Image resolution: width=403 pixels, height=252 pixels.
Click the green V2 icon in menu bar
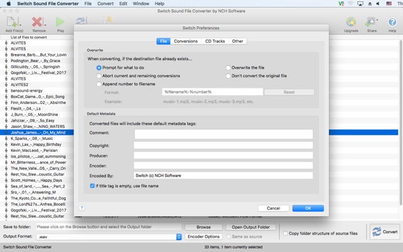(341, 4)
